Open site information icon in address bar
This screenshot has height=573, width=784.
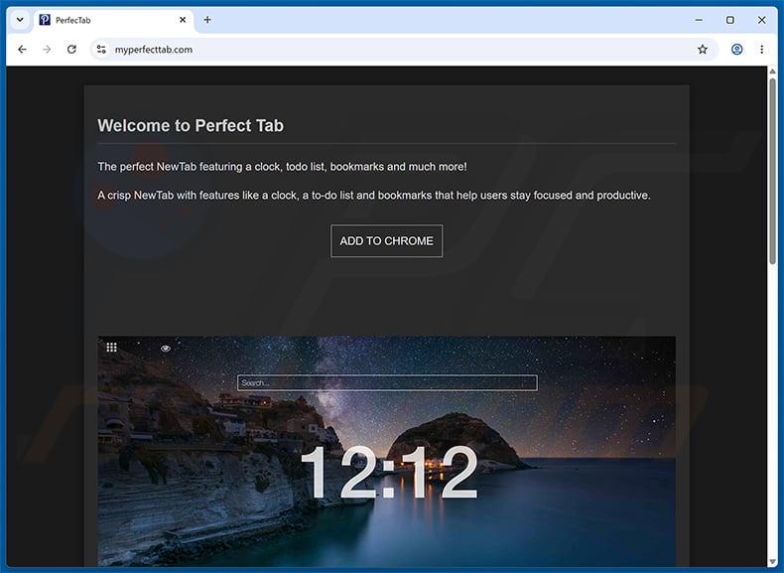101,49
